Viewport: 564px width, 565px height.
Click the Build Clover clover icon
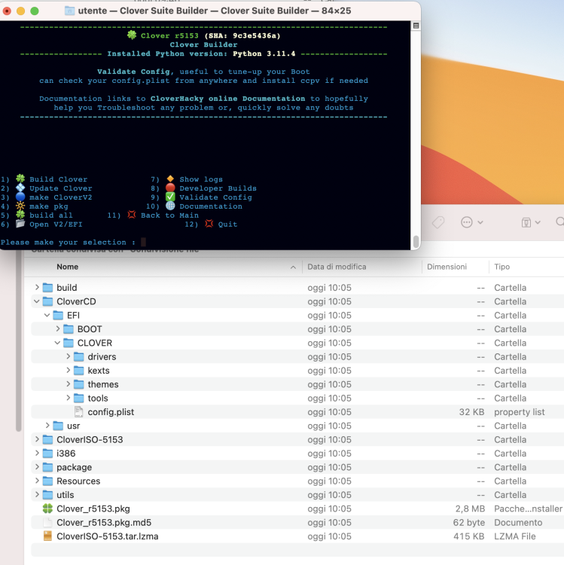20,179
